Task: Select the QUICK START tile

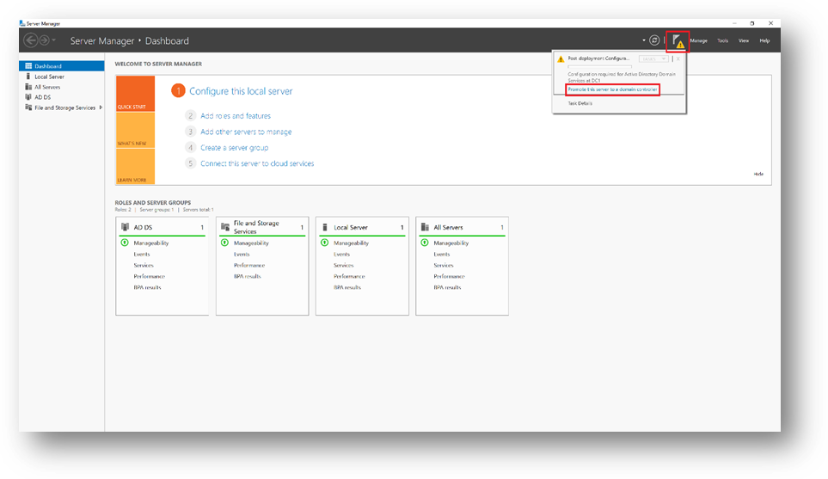Action: coord(135,94)
